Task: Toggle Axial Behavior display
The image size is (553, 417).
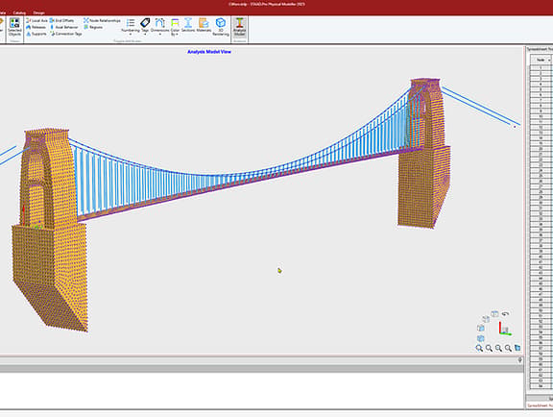Action: (63, 27)
